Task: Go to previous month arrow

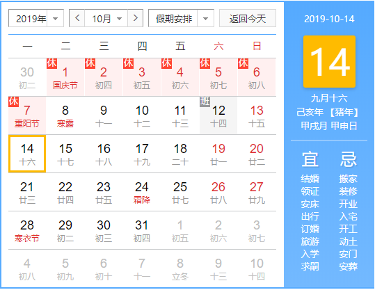Action: (77, 18)
